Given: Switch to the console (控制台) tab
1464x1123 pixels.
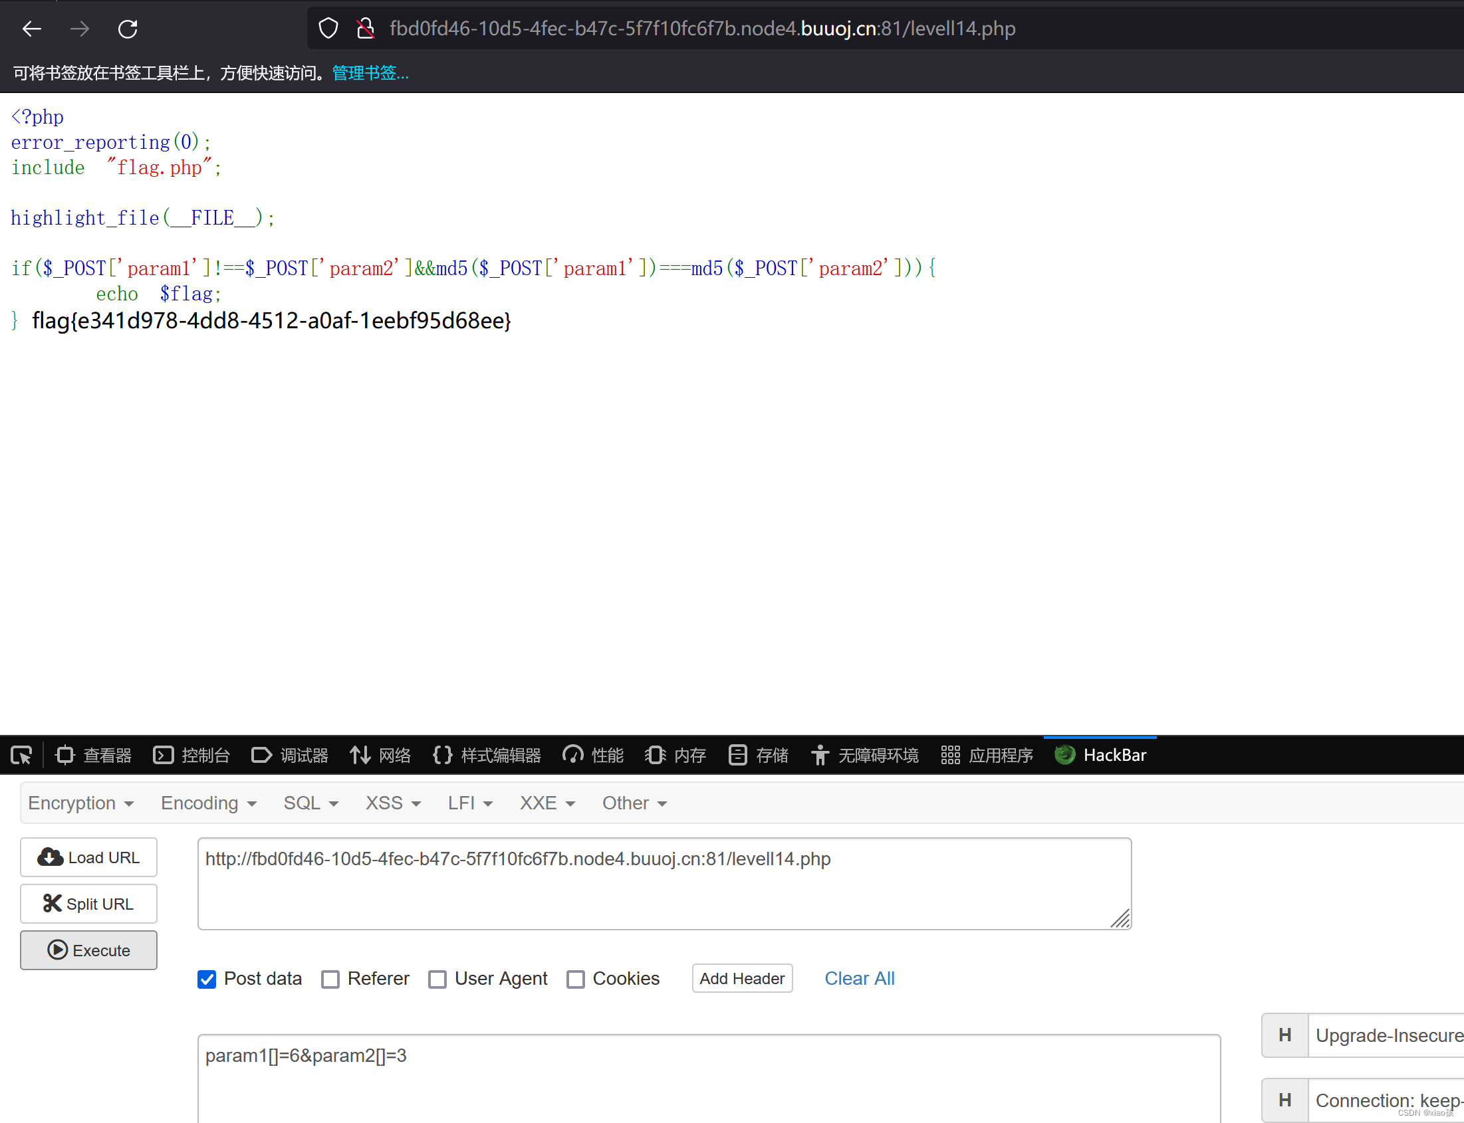Looking at the screenshot, I should (192, 756).
